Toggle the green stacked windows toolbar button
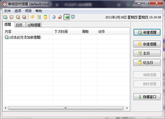Viewport: 165px width, 119px height. 67,17
